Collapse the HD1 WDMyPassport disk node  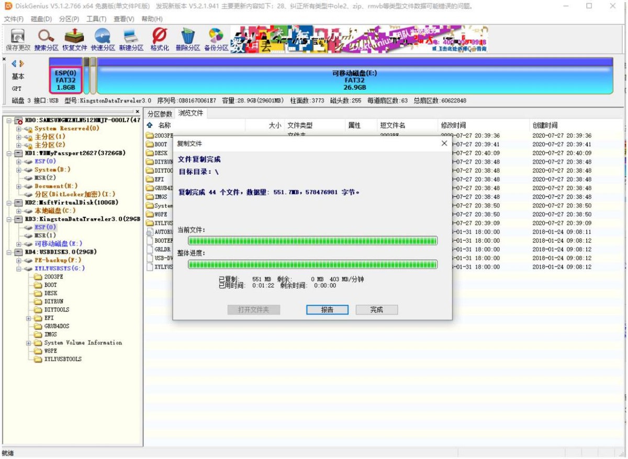[9, 153]
